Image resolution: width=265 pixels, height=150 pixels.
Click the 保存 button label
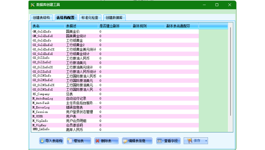pos(197,140)
